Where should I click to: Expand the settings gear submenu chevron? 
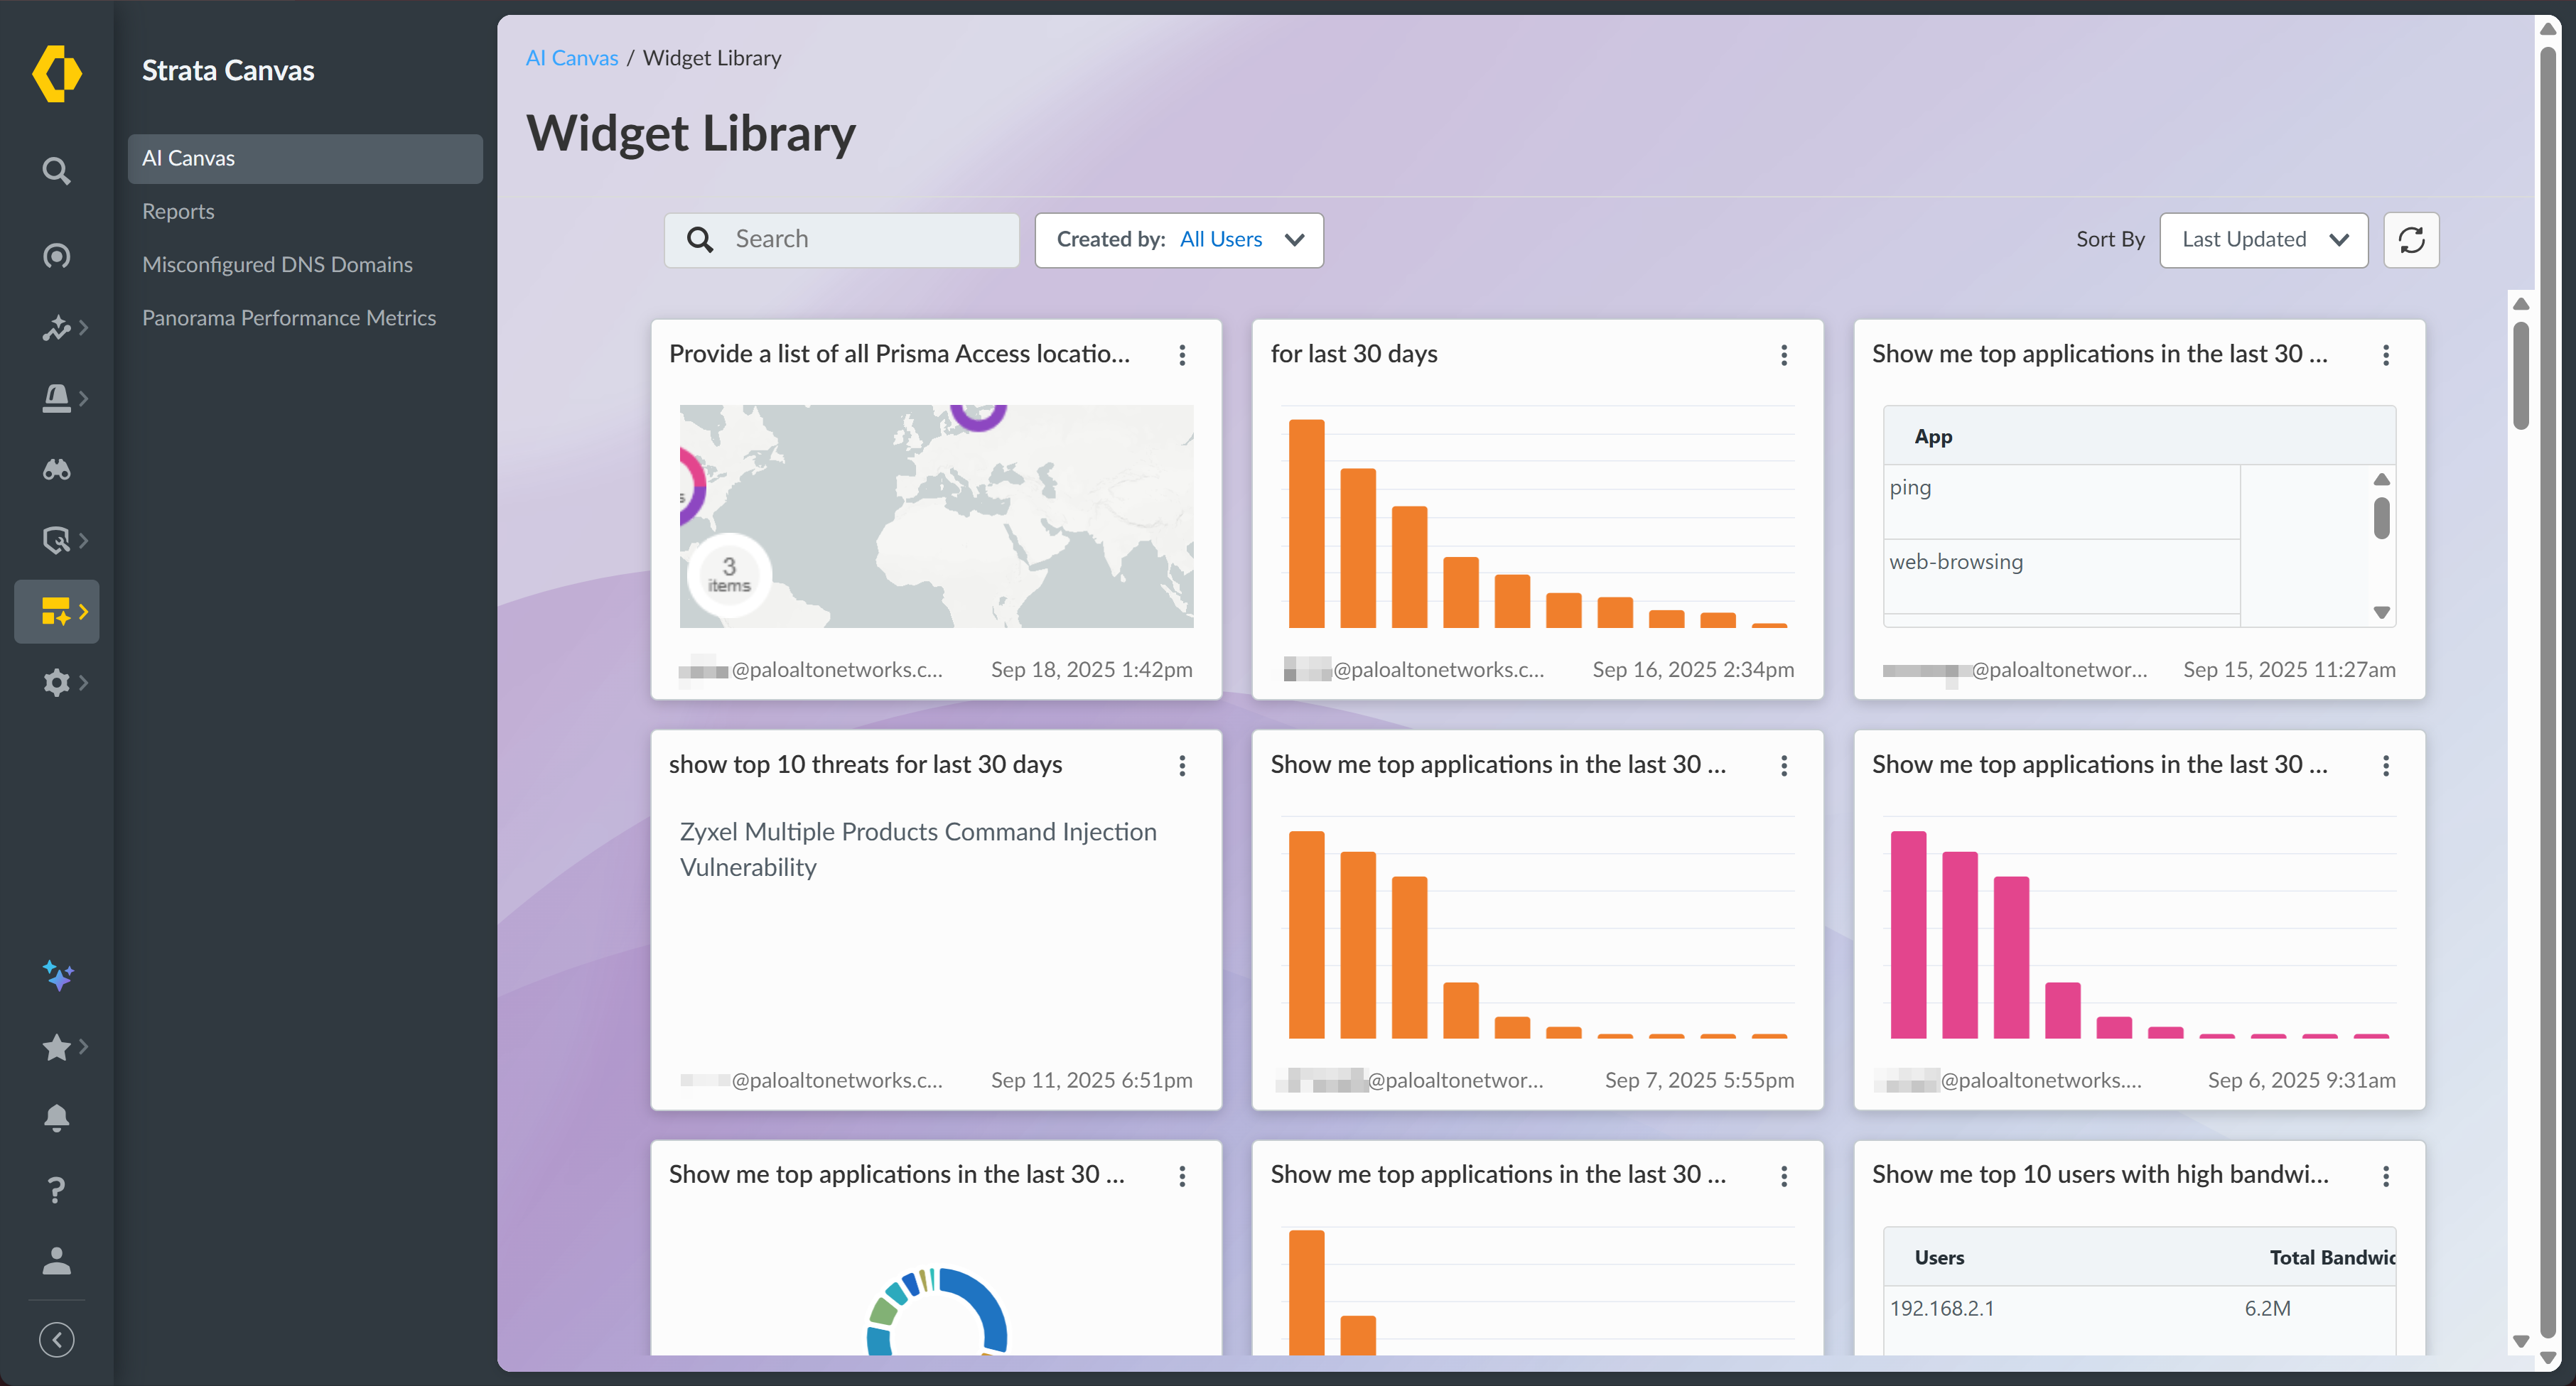pos(84,682)
